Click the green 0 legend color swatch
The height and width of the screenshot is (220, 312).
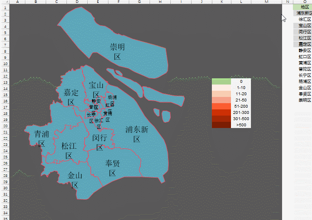click(x=221, y=81)
